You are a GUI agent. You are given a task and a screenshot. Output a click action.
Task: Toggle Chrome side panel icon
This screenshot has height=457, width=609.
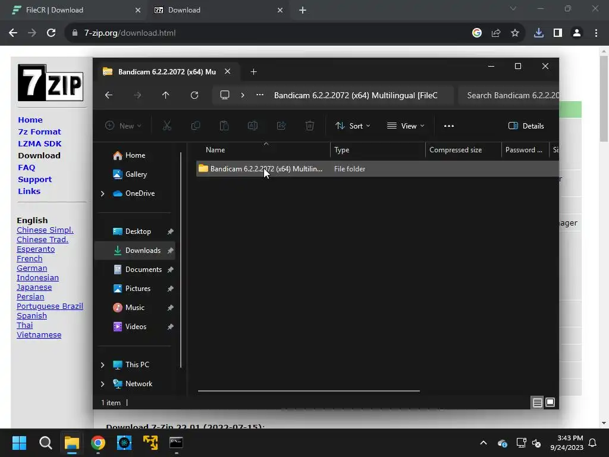558,33
